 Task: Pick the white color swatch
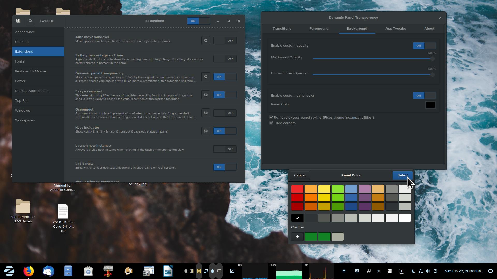pyautogui.click(x=405, y=218)
